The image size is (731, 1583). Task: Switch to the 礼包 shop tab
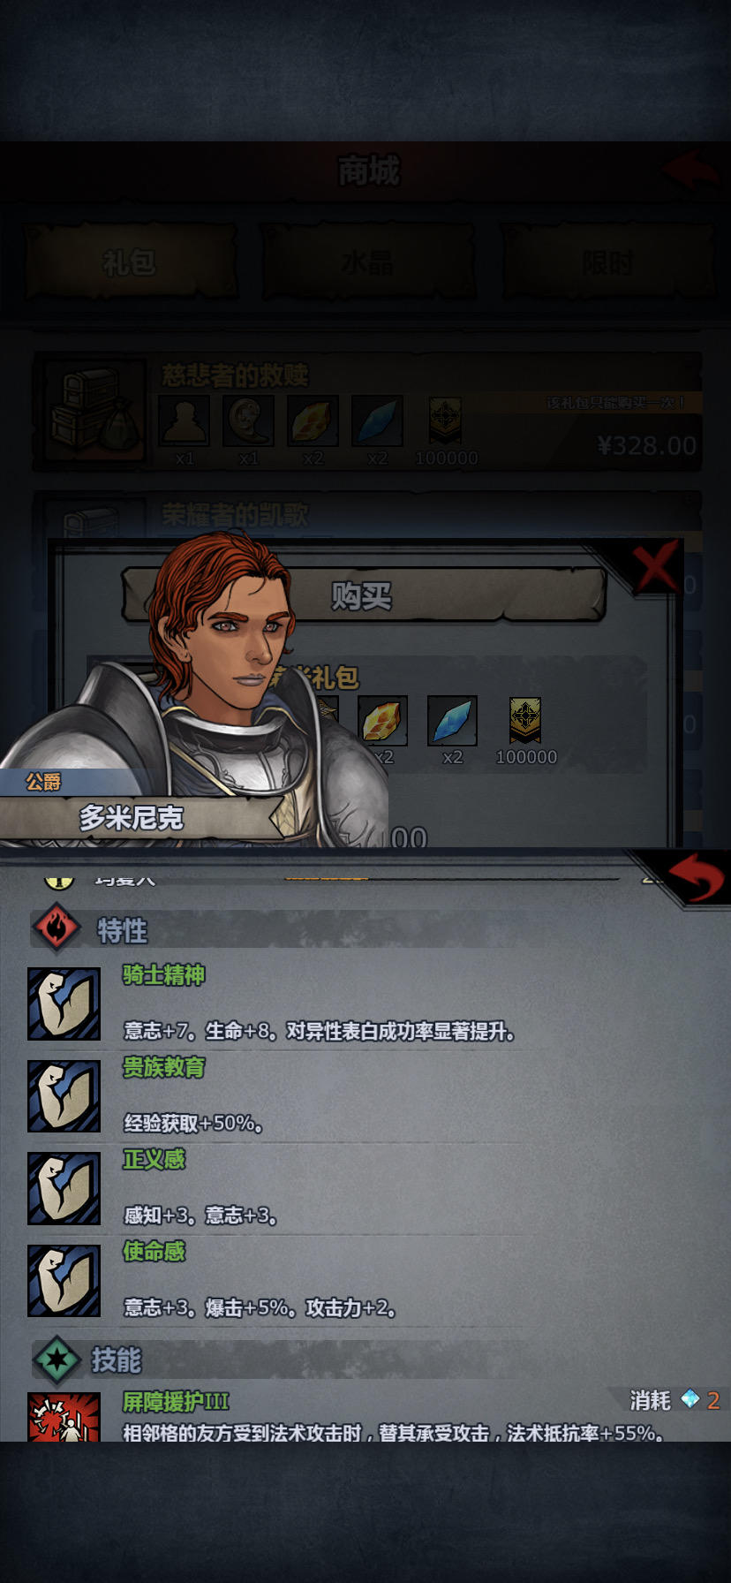[x=130, y=262]
